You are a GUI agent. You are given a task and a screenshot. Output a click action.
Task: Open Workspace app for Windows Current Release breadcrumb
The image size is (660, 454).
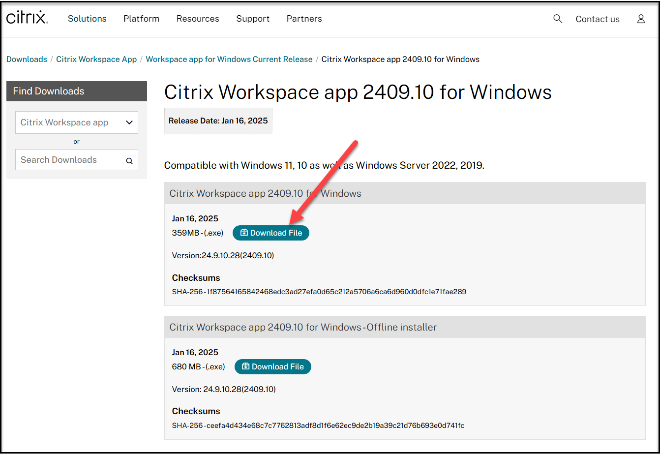[x=229, y=59]
